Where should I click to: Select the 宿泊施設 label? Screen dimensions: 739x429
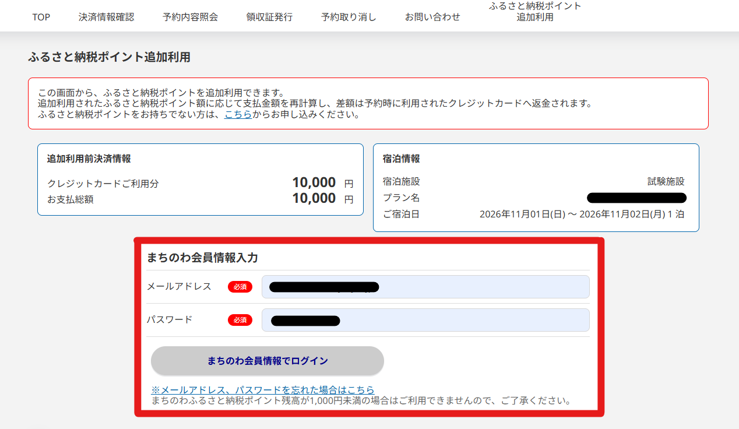point(402,181)
